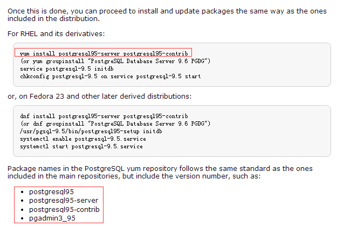Click the bullet point beside postgresql95-server
This screenshot has height=227, width=344.
click(21, 201)
